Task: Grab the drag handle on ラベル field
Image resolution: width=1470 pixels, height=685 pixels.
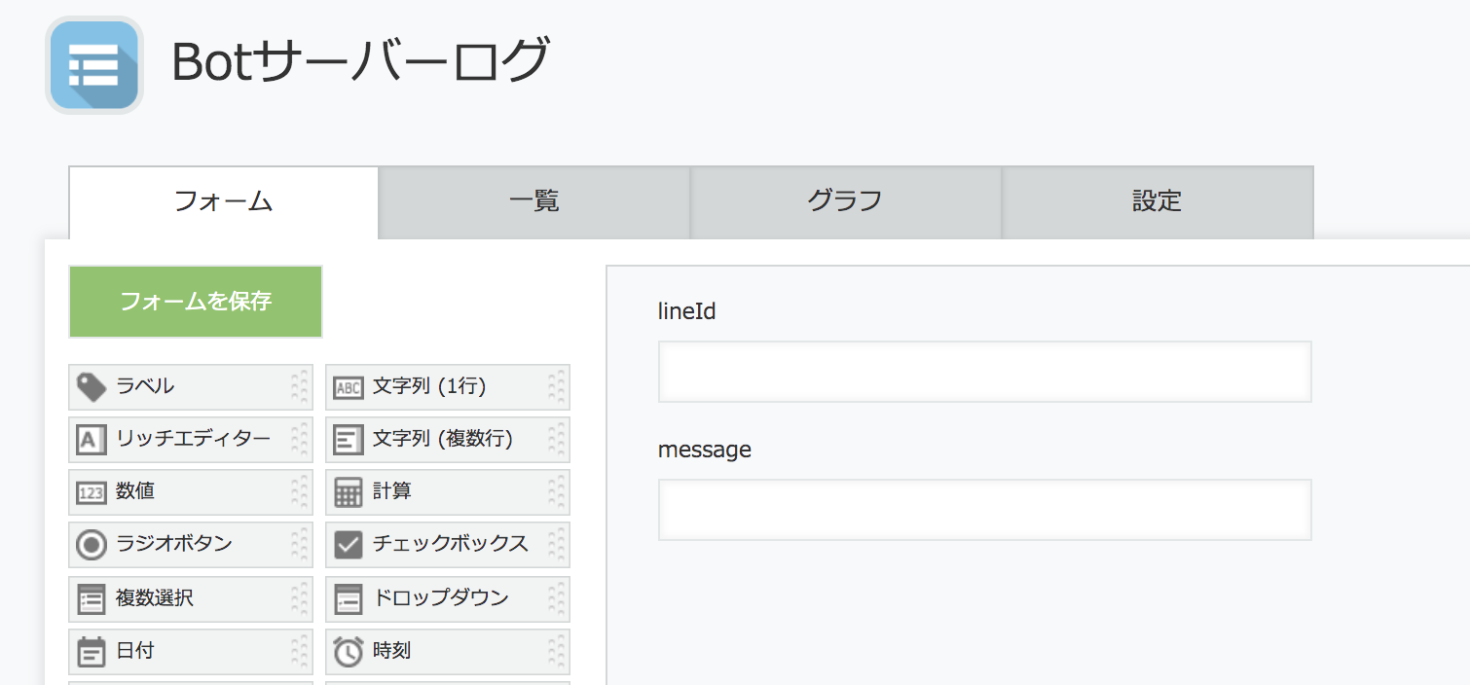Action: (x=300, y=387)
